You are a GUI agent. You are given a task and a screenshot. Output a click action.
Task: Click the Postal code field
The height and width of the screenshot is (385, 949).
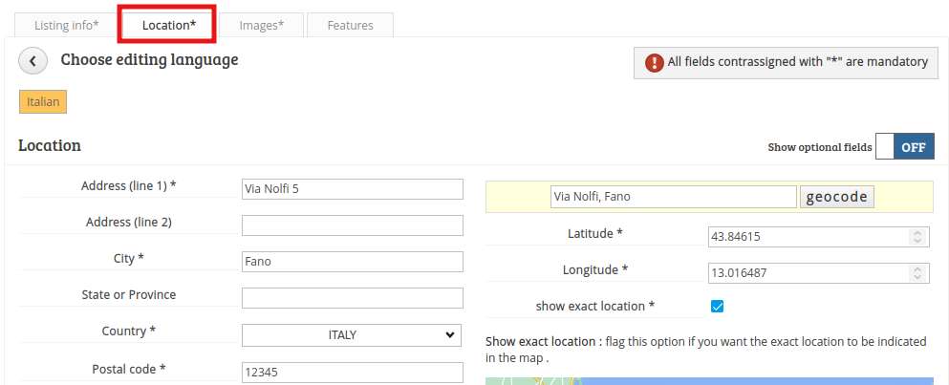tap(353, 373)
